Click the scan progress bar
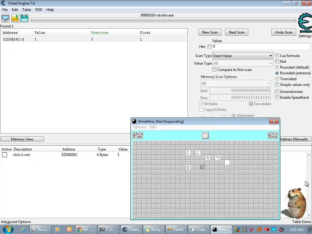 [163, 20]
